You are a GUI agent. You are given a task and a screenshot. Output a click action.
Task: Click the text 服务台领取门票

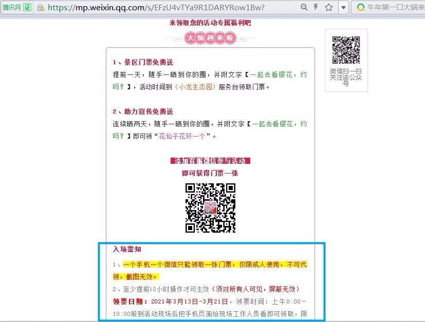coord(242,87)
